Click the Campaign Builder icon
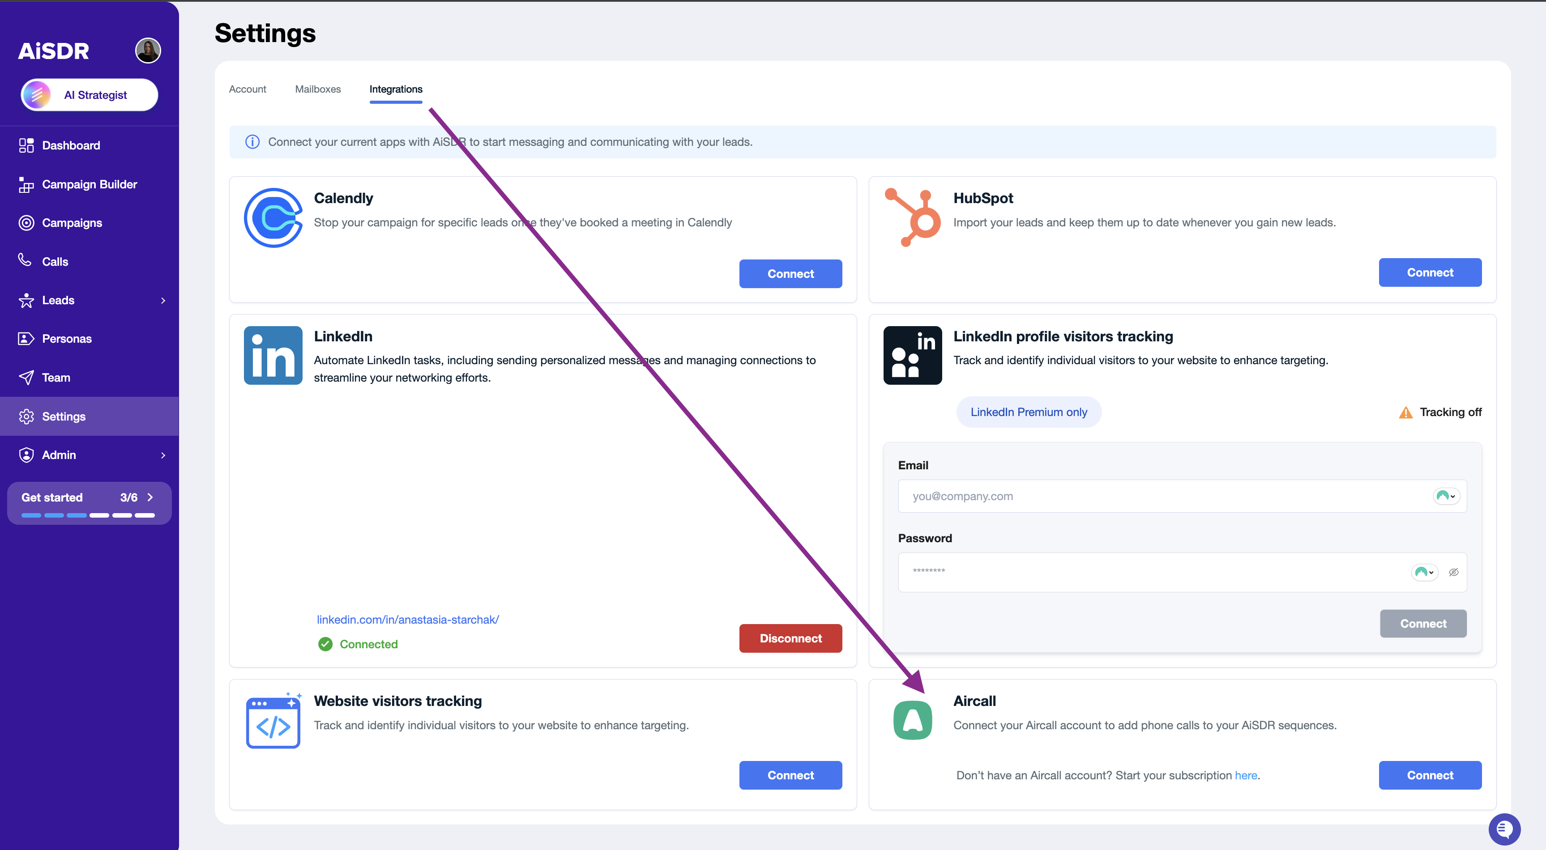The image size is (1546, 850). [26, 184]
